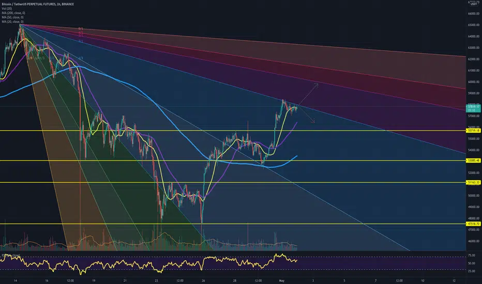Viewport: 482px width, 284px height.
Task: Select the 53085.48 horizontal line price tag
Action: tap(473, 161)
